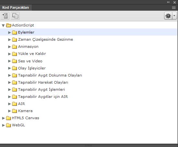Click the Copy to clipboard icon

tap(15, 16)
